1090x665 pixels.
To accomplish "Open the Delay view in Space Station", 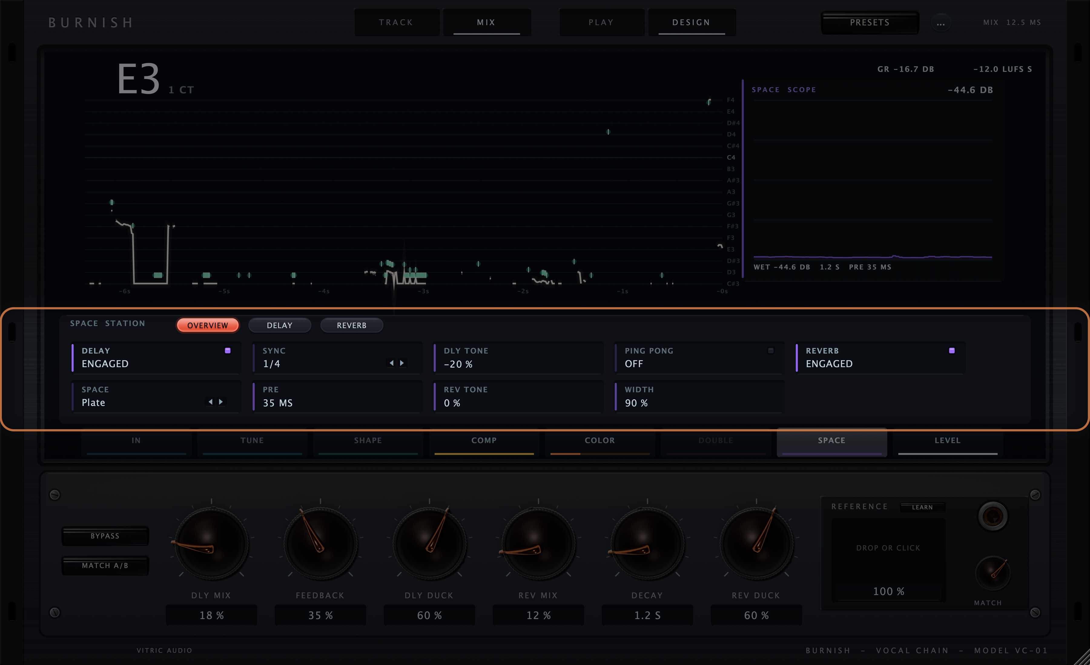I will click(279, 325).
